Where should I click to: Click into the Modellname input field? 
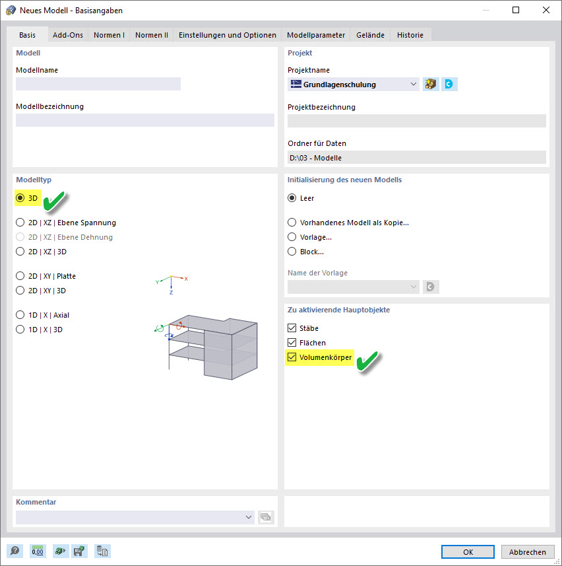[98, 84]
